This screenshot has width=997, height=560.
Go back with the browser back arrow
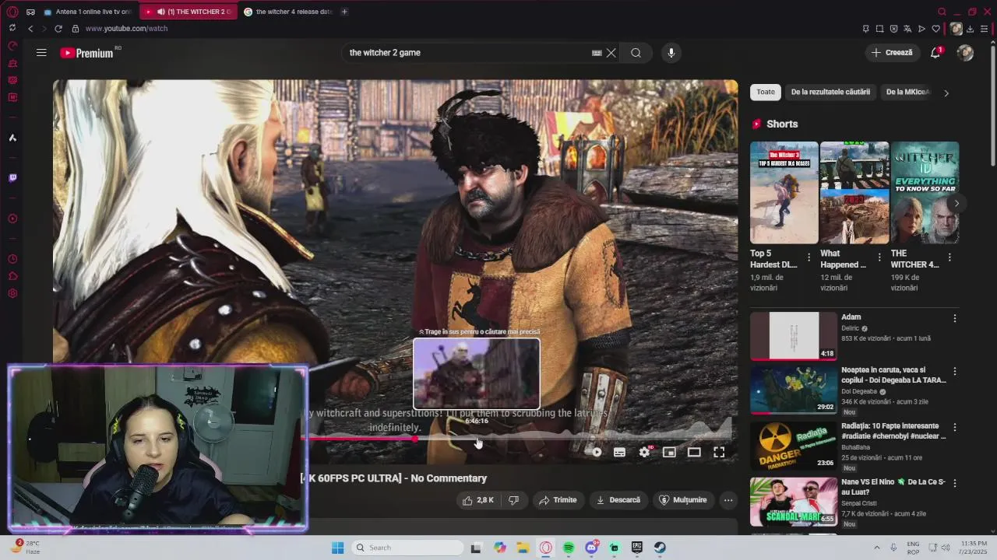tap(30, 29)
